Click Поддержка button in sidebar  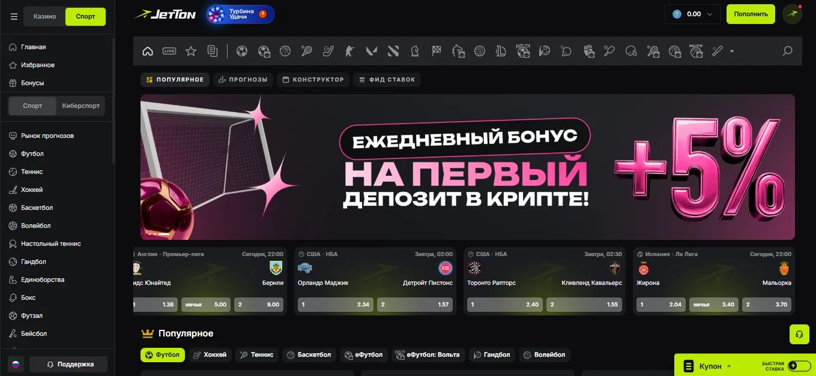pyautogui.click(x=69, y=364)
